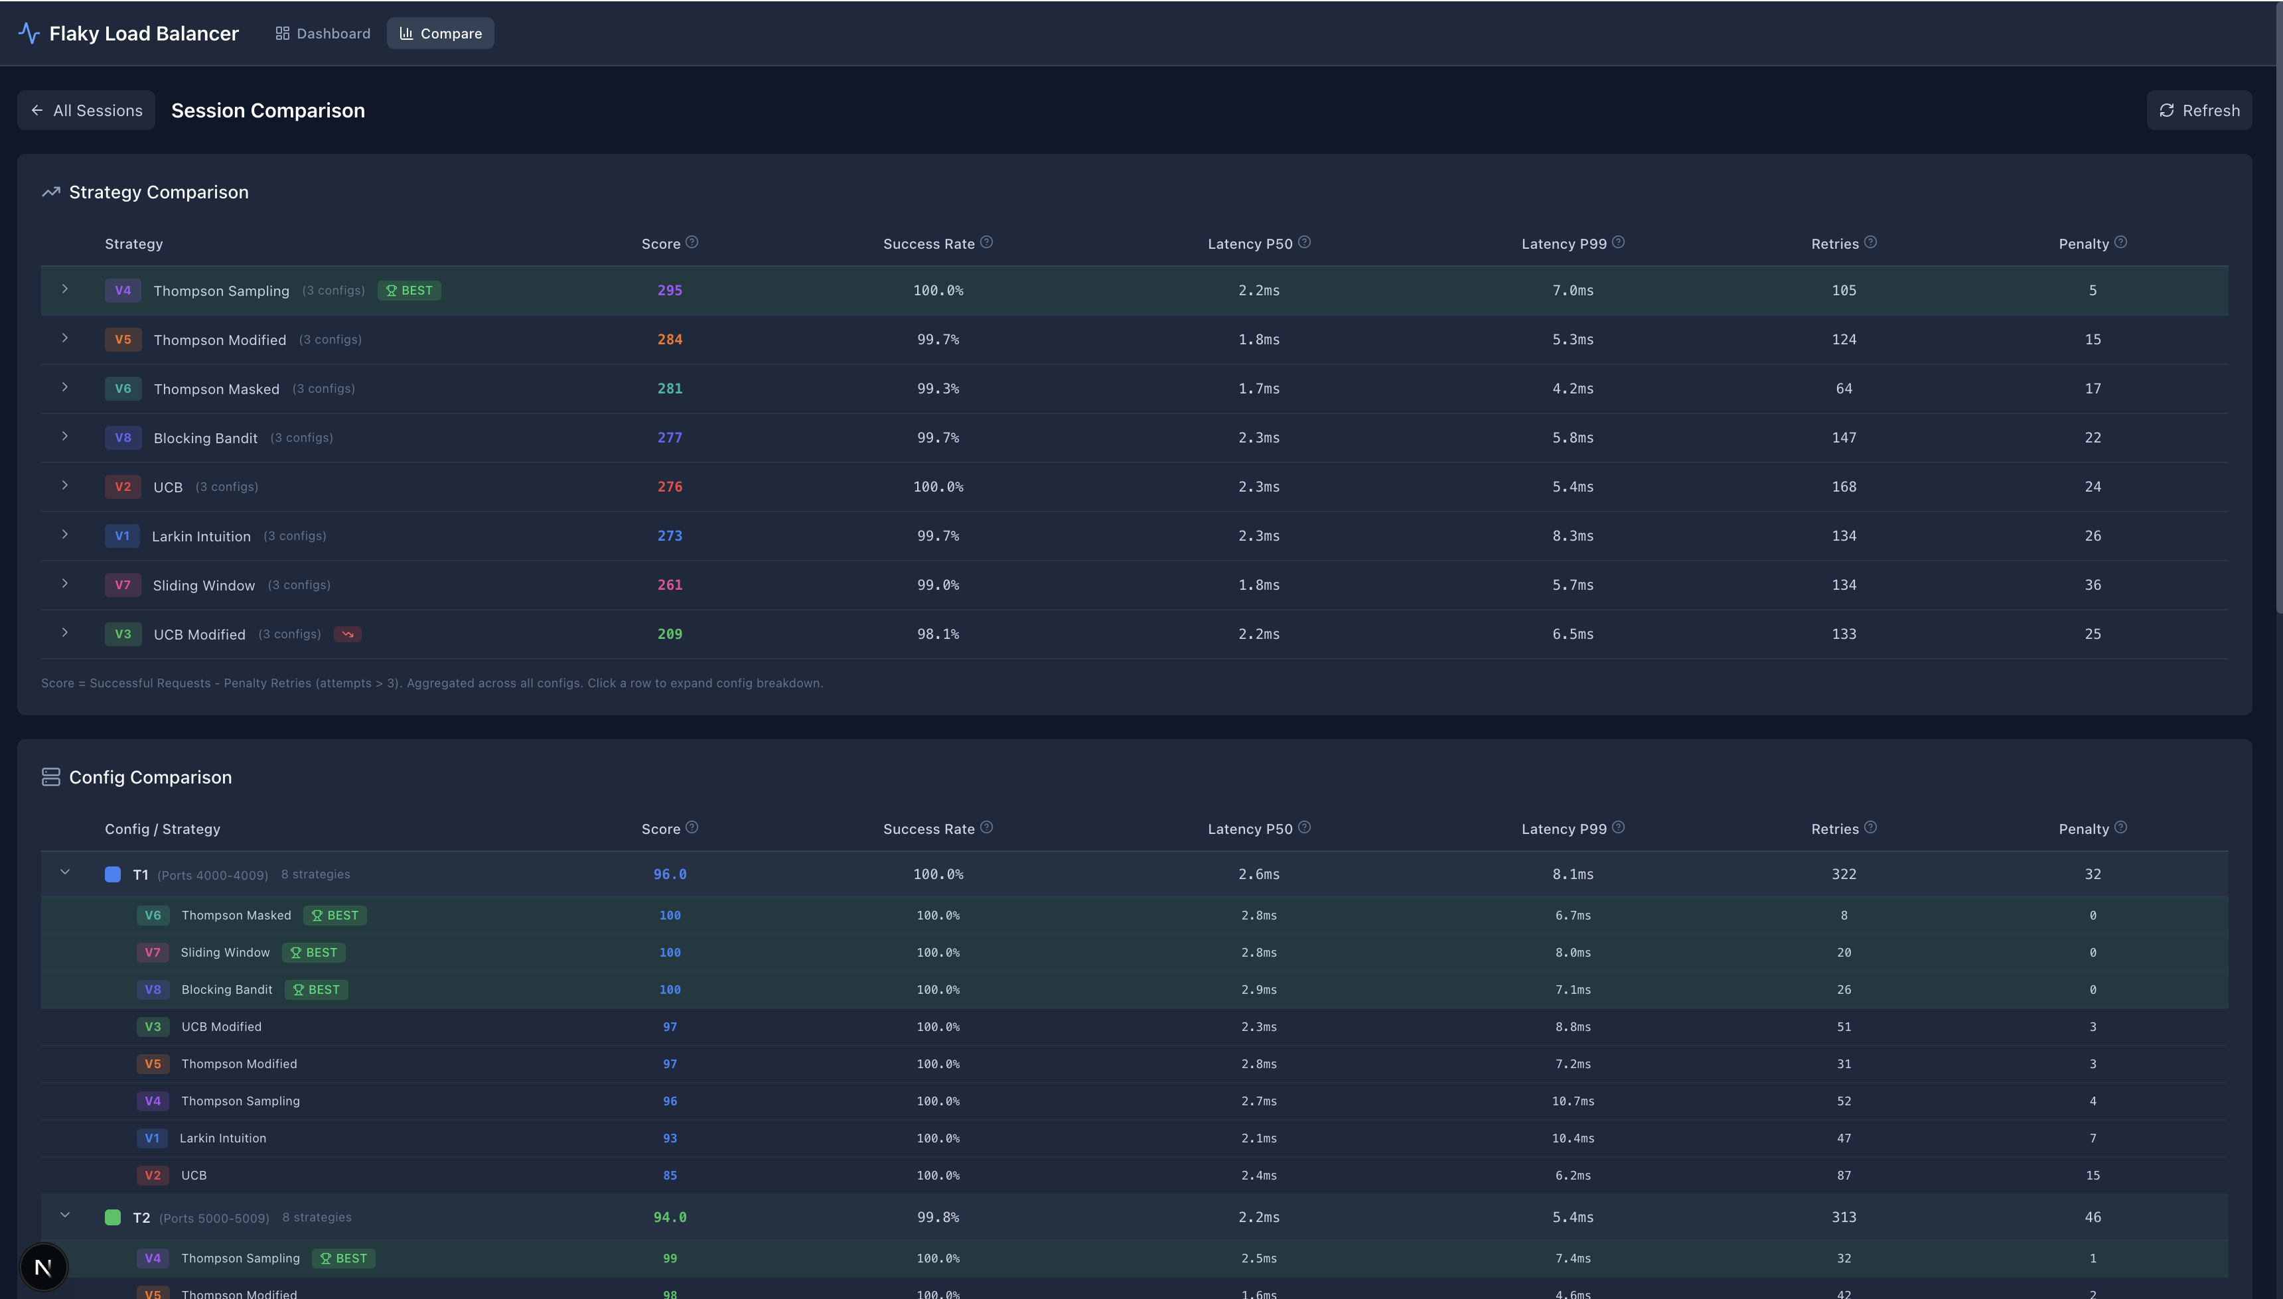Expand the UCB Modified V3 row
Image resolution: width=2283 pixels, height=1299 pixels.
pos(65,634)
